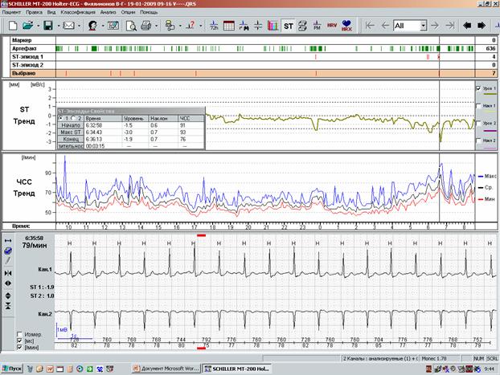The width and height of the screenshot is (500, 375).
Task: Go to previous event thin arrow
Action: (385, 26)
